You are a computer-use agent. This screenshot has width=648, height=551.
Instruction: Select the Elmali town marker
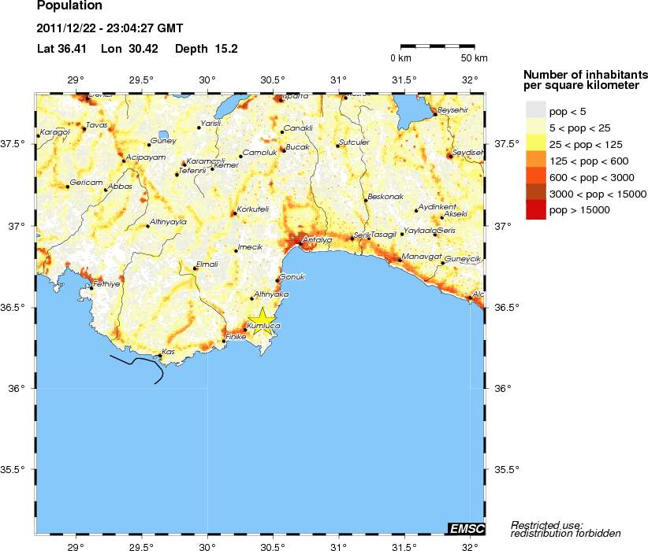[195, 268]
